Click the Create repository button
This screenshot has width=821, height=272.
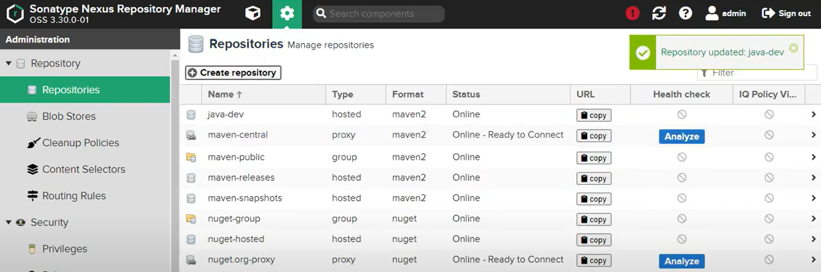(x=233, y=73)
